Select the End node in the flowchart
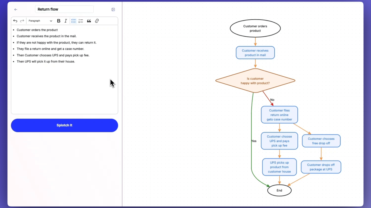 (x=279, y=190)
